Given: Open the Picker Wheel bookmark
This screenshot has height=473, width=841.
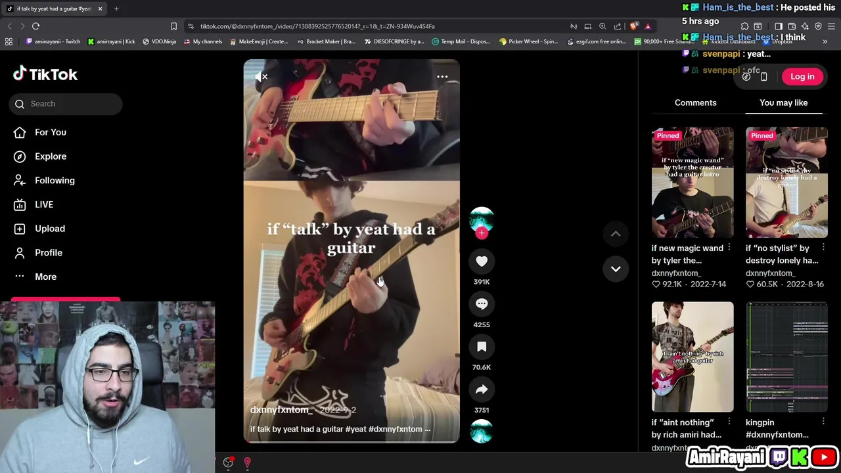Looking at the screenshot, I should tap(528, 41).
